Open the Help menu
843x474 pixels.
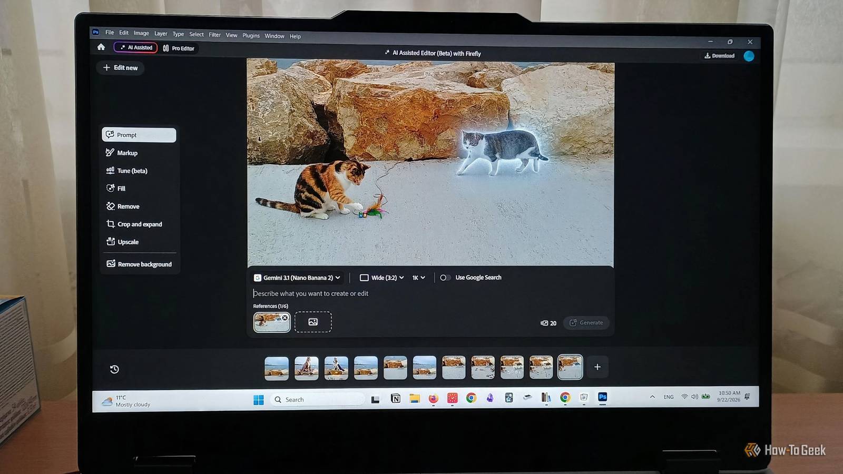(295, 36)
